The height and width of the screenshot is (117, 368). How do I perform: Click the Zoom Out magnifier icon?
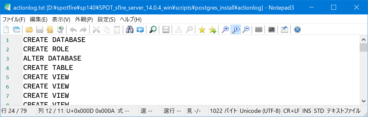tap(246, 30)
